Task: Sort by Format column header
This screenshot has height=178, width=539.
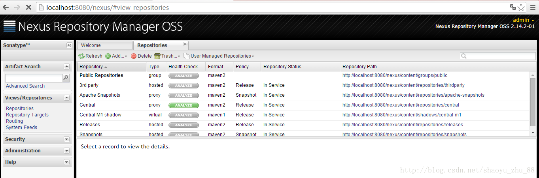Action: click(x=219, y=67)
